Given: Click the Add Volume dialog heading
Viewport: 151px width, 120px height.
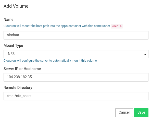Looking at the screenshot, I should pyautogui.click(x=16, y=6).
